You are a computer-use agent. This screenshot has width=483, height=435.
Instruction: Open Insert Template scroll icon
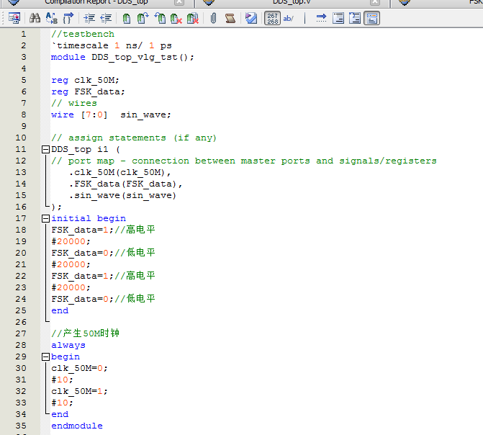(x=230, y=18)
